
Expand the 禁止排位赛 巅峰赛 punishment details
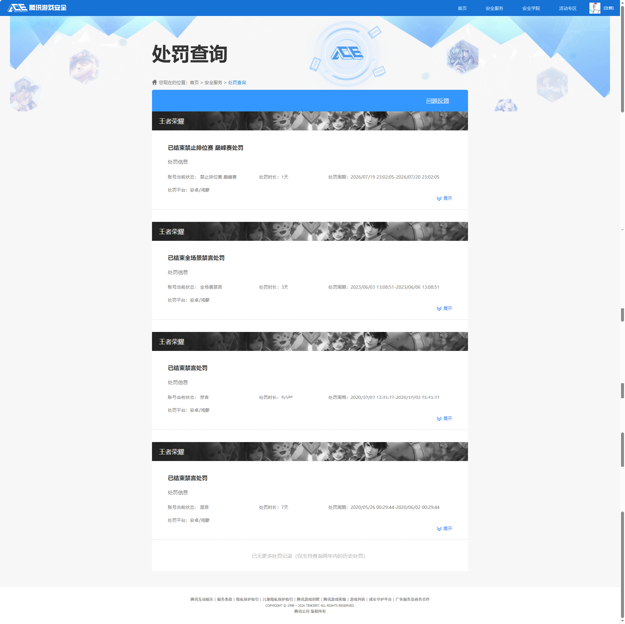(x=444, y=198)
